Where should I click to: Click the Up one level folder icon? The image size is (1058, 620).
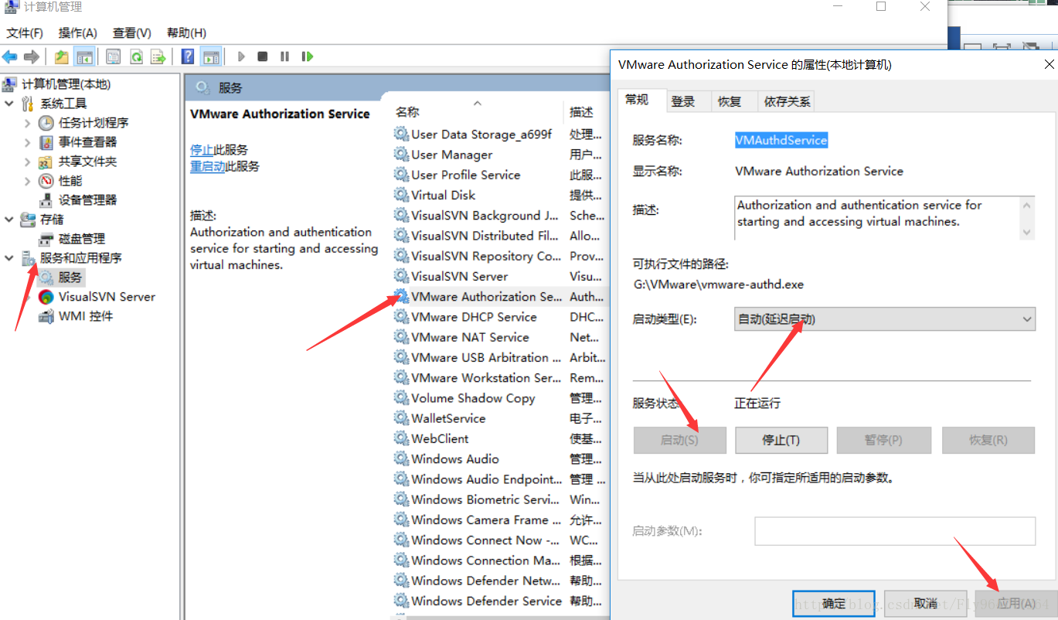click(62, 56)
